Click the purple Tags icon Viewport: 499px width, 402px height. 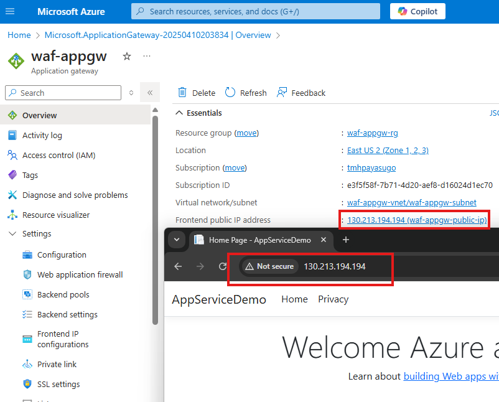[12, 175]
